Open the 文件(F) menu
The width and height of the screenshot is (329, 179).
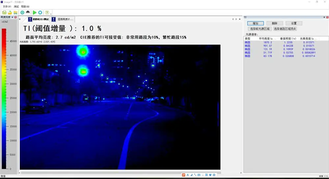7,7
